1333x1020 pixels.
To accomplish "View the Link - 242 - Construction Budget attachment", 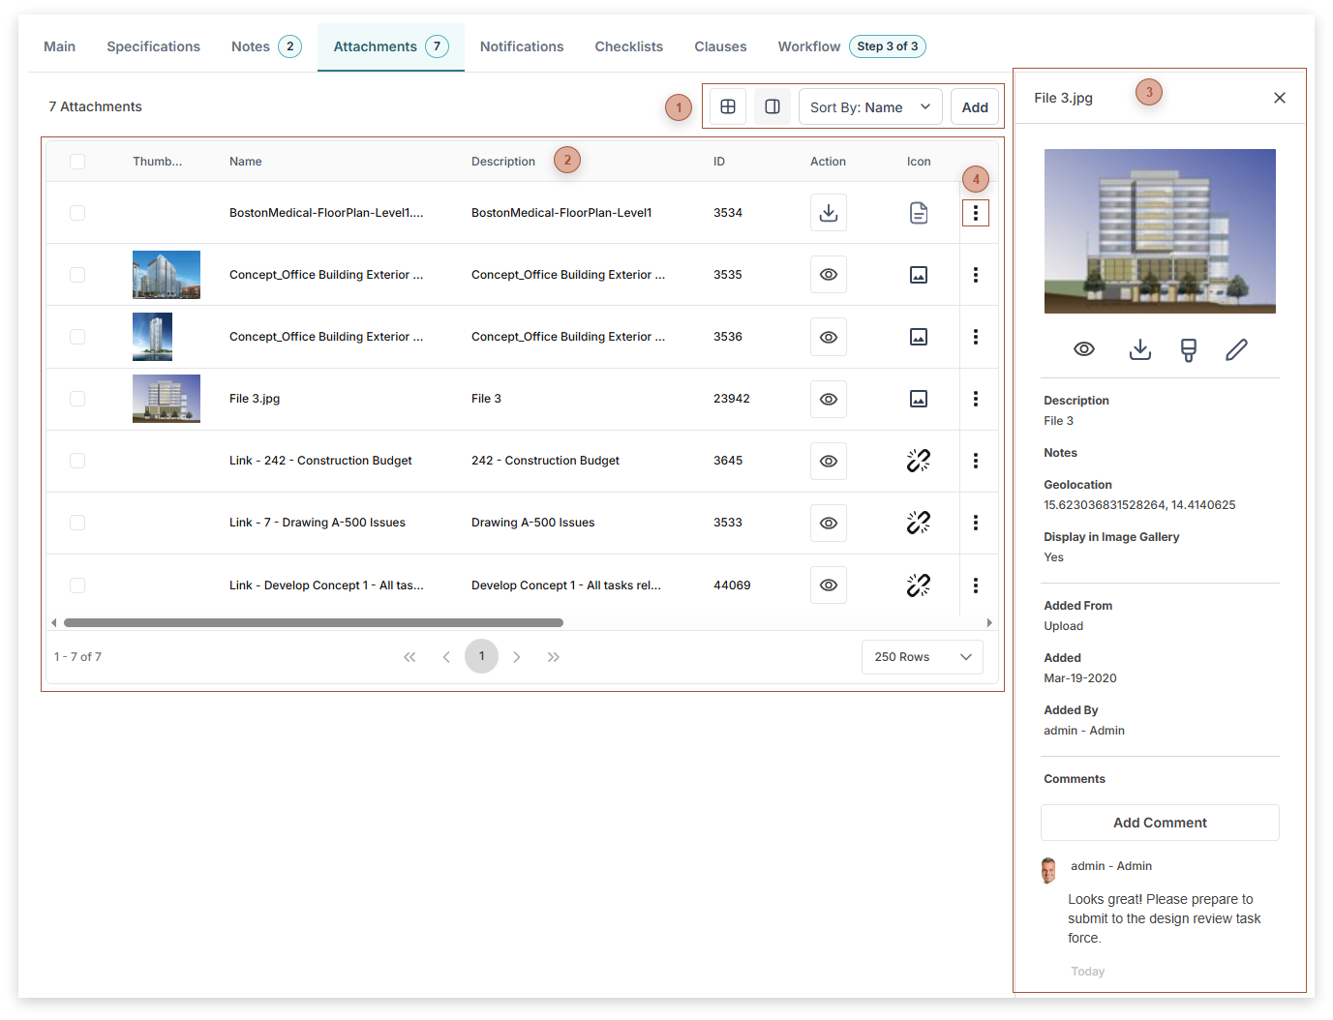I will pyautogui.click(x=828, y=461).
